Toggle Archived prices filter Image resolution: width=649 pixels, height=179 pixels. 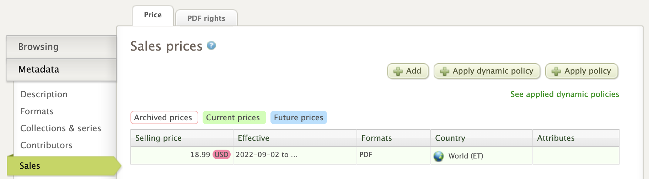tap(164, 117)
